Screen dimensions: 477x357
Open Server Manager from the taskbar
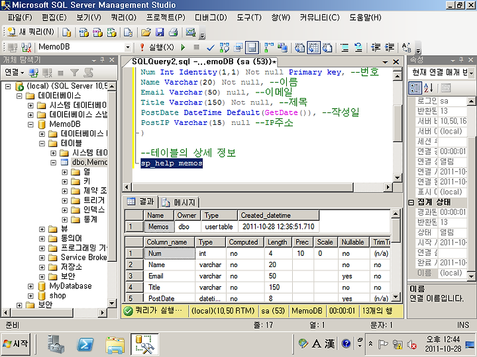56,344
